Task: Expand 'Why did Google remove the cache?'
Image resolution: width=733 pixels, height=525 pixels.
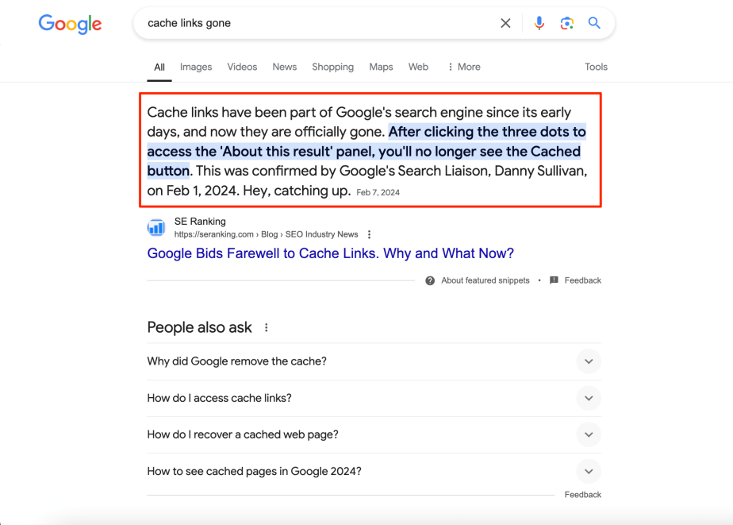Action: coord(589,361)
